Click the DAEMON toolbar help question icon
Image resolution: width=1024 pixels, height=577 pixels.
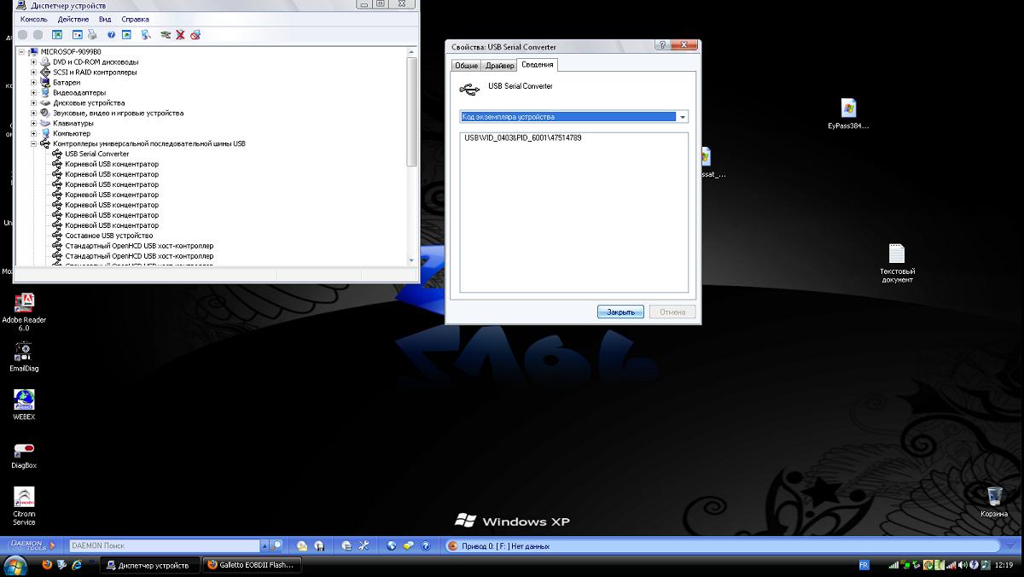tap(426, 545)
